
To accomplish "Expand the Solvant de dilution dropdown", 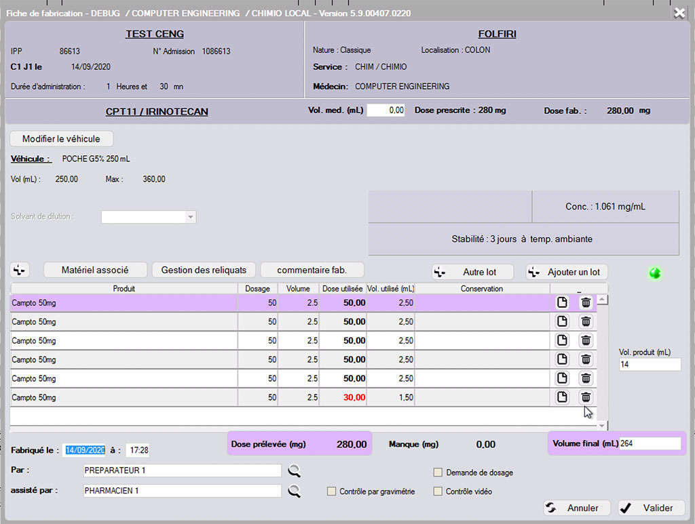I will (191, 217).
